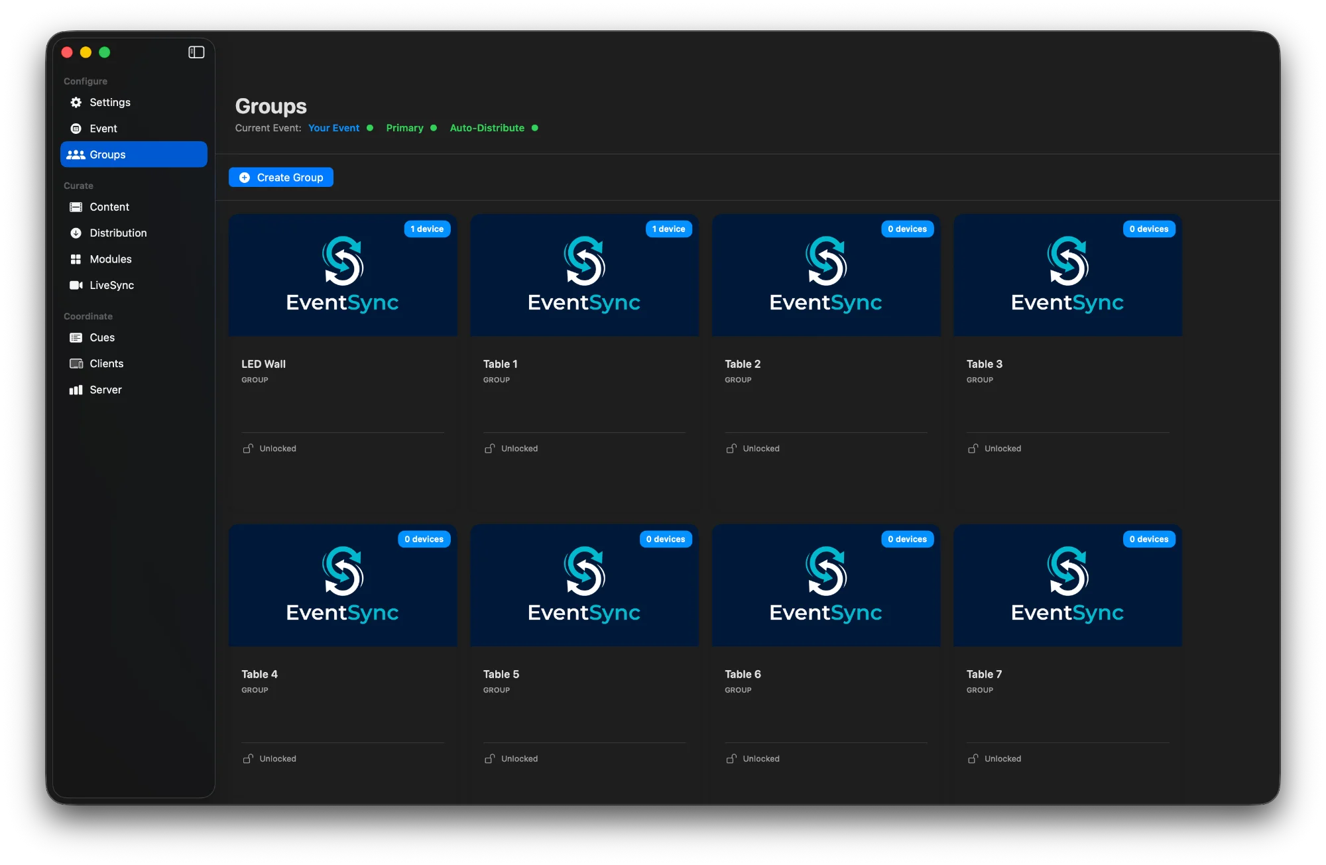Toggle the lock on the LED Wall group

(247, 448)
